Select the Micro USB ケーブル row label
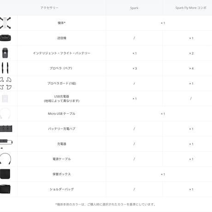The image size is (212, 212). point(61,114)
